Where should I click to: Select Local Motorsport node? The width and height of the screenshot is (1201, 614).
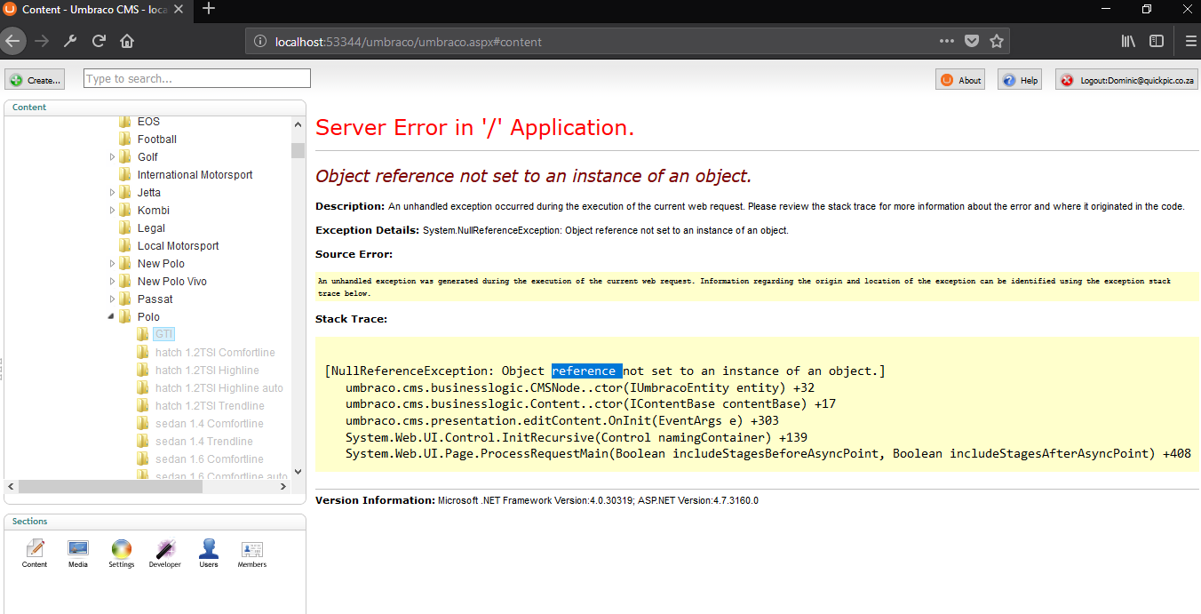pyautogui.click(x=179, y=246)
